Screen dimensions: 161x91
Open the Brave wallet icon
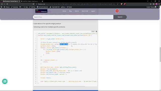click(x=154, y=4)
